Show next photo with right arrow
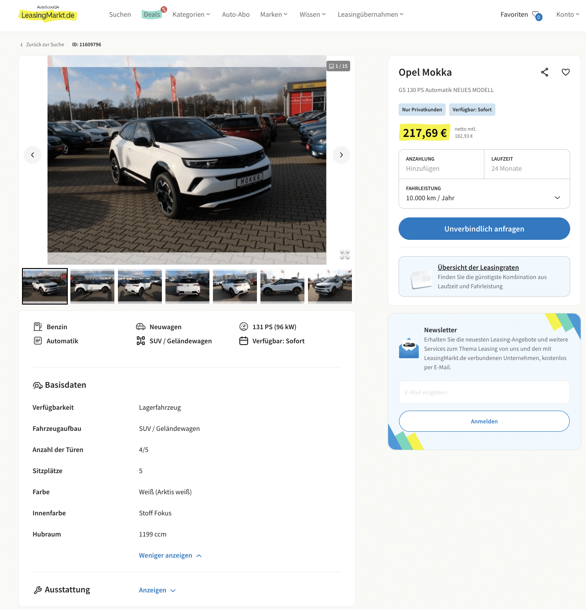Viewport: 586px width, 610px height. click(x=341, y=155)
